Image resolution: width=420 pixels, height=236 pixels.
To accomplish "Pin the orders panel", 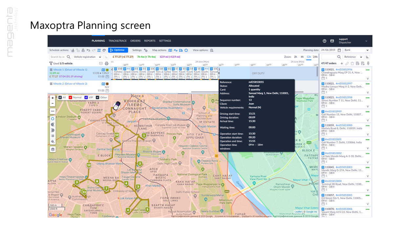I will pos(368,63).
